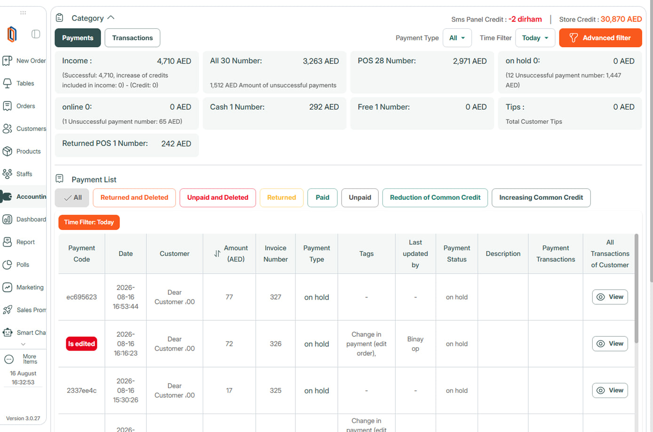Click payment code 2337ee4c

point(81,391)
